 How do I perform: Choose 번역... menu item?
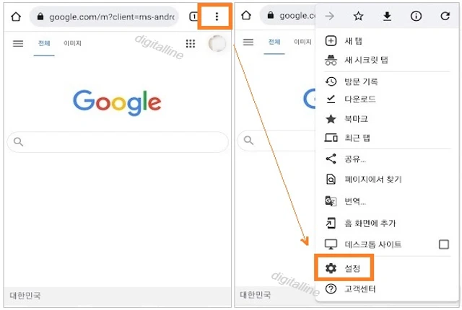click(x=387, y=201)
